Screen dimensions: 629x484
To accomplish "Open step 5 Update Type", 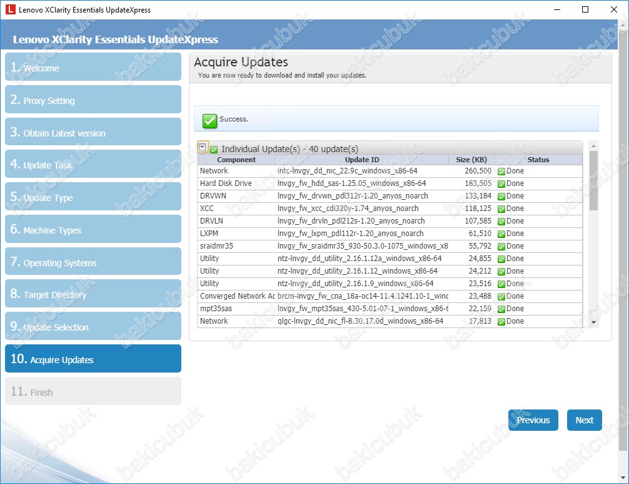I will (x=93, y=197).
